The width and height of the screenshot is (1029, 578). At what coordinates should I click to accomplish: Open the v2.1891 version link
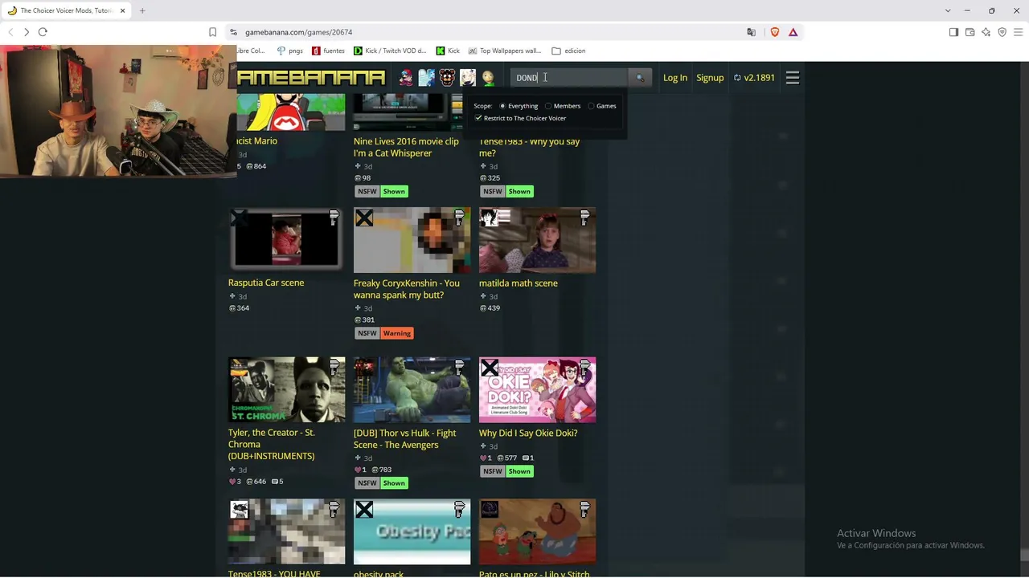pos(760,78)
